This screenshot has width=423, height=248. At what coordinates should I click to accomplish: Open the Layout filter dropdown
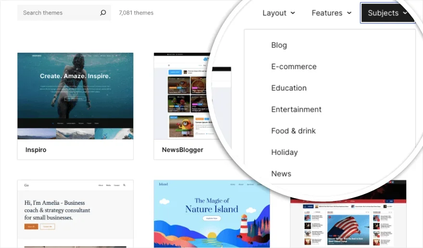click(x=278, y=13)
